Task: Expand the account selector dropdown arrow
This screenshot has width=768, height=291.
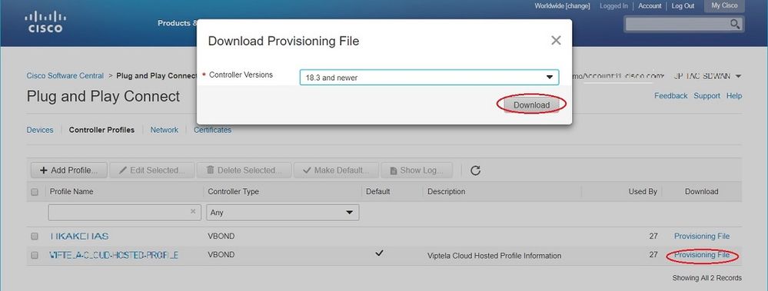Action: point(738,76)
